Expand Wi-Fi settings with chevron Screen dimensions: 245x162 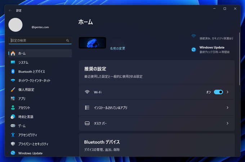pos(227,92)
